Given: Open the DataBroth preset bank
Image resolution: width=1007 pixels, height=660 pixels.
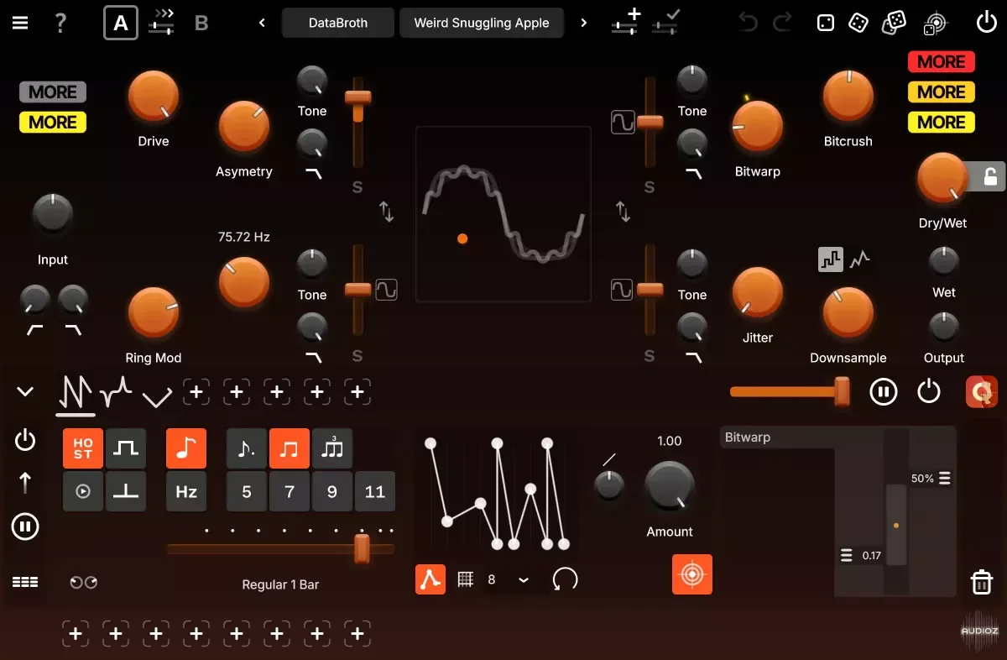Looking at the screenshot, I should click(x=338, y=23).
